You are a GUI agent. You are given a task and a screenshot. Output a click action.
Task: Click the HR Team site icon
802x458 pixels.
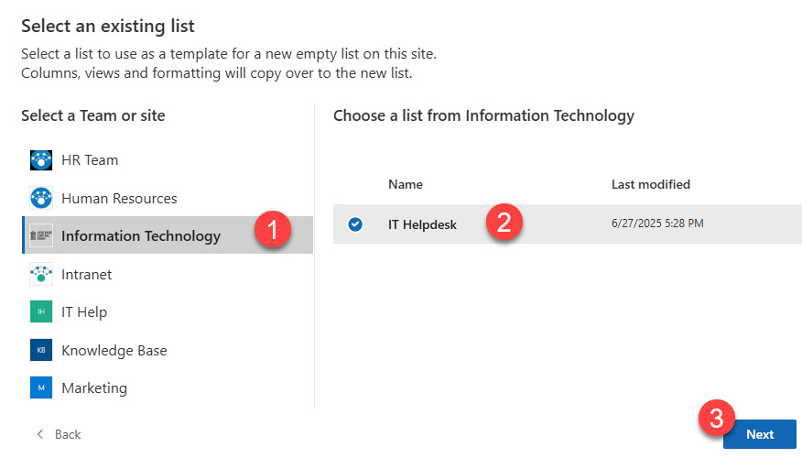tap(41, 160)
